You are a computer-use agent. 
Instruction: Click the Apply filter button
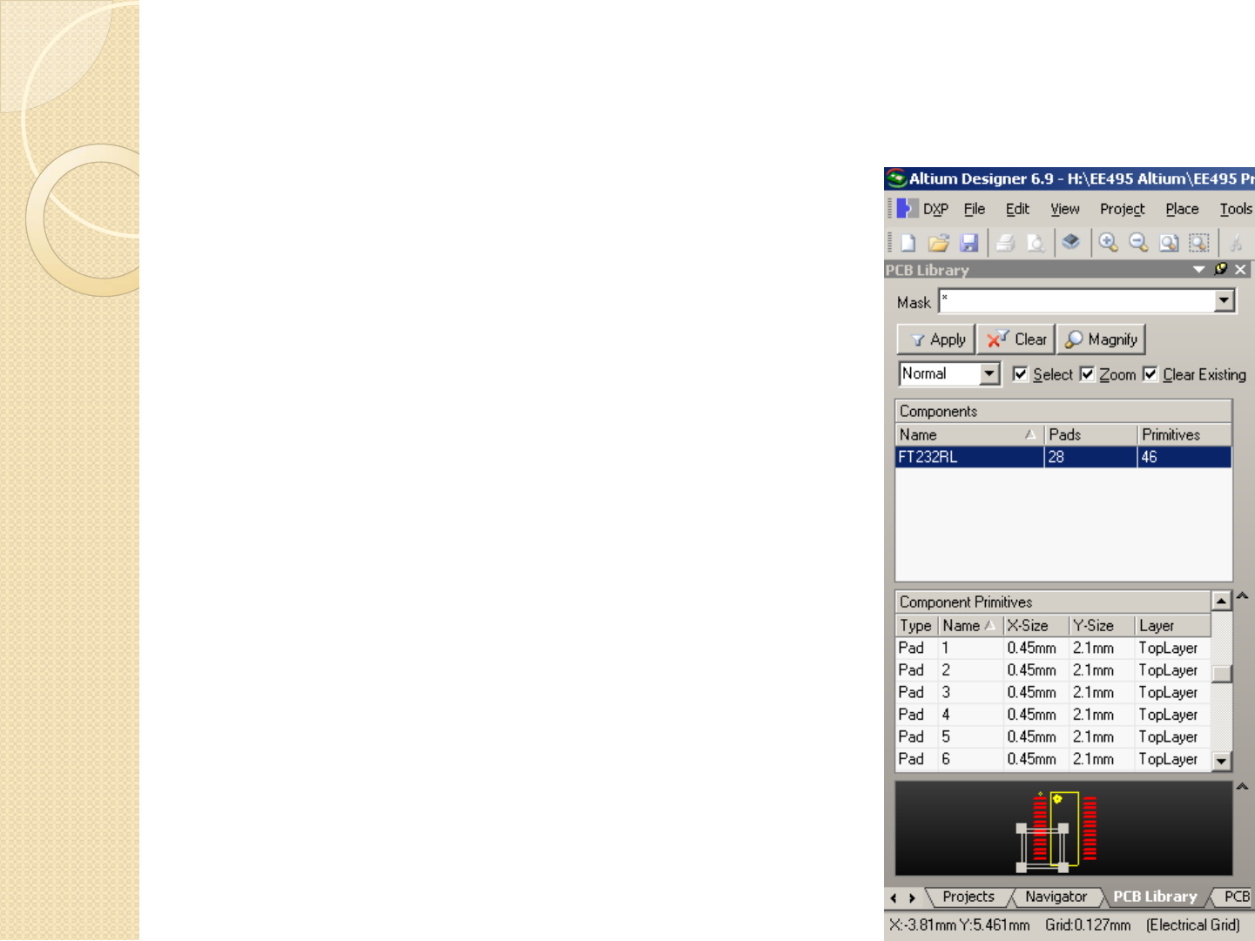[936, 339]
